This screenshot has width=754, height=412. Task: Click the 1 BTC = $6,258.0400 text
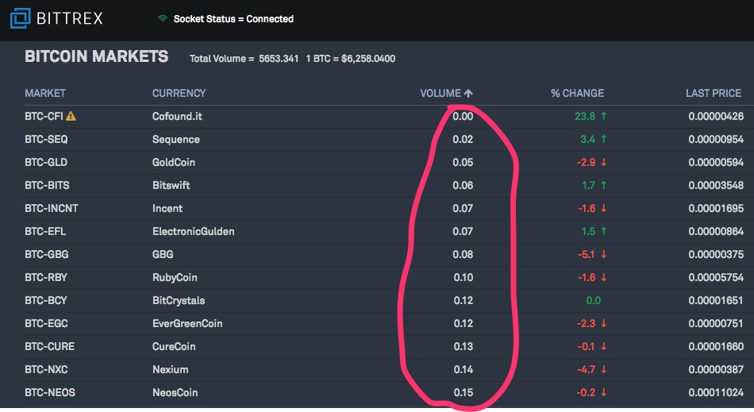click(351, 59)
